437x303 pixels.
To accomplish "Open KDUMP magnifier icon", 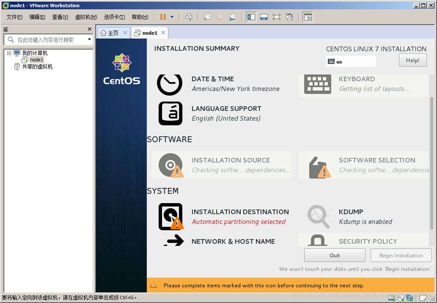I will [318, 217].
